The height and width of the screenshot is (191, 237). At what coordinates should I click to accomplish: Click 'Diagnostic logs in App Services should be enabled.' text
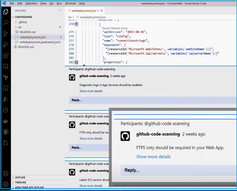click(x=111, y=85)
